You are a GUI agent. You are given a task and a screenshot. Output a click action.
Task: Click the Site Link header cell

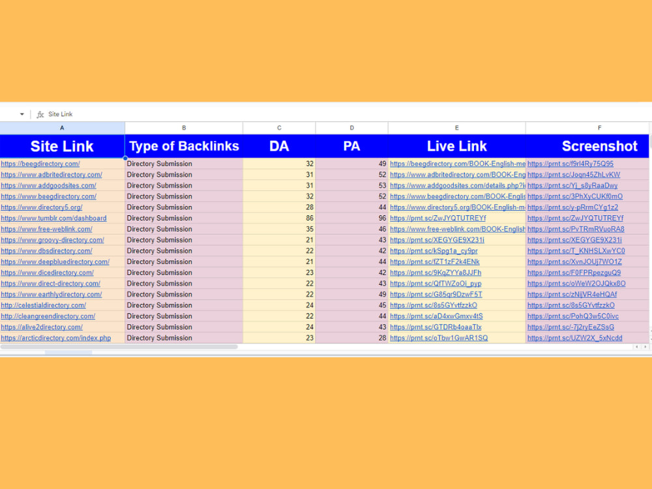62,146
